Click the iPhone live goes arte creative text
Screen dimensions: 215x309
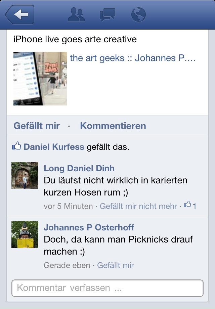[75, 39]
